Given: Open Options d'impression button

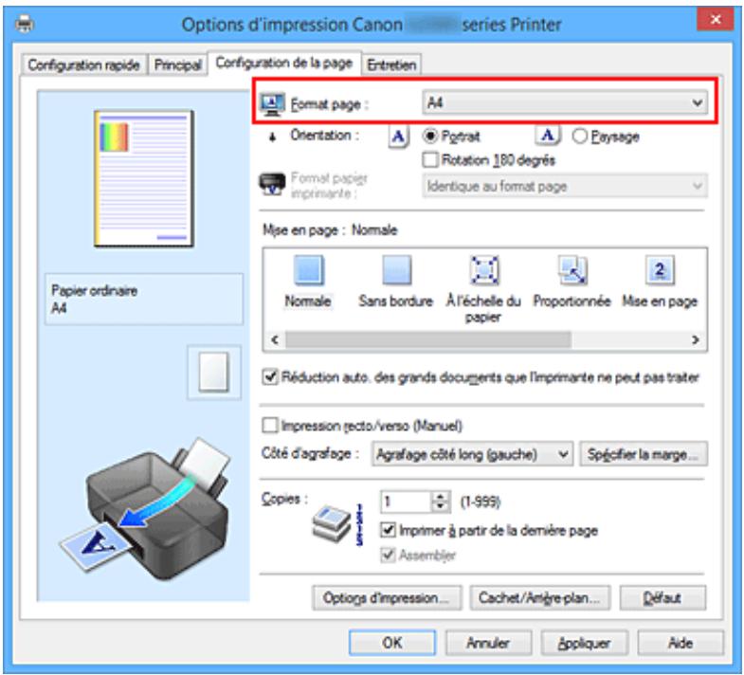Looking at the screenshot, I should coord(387,597).
